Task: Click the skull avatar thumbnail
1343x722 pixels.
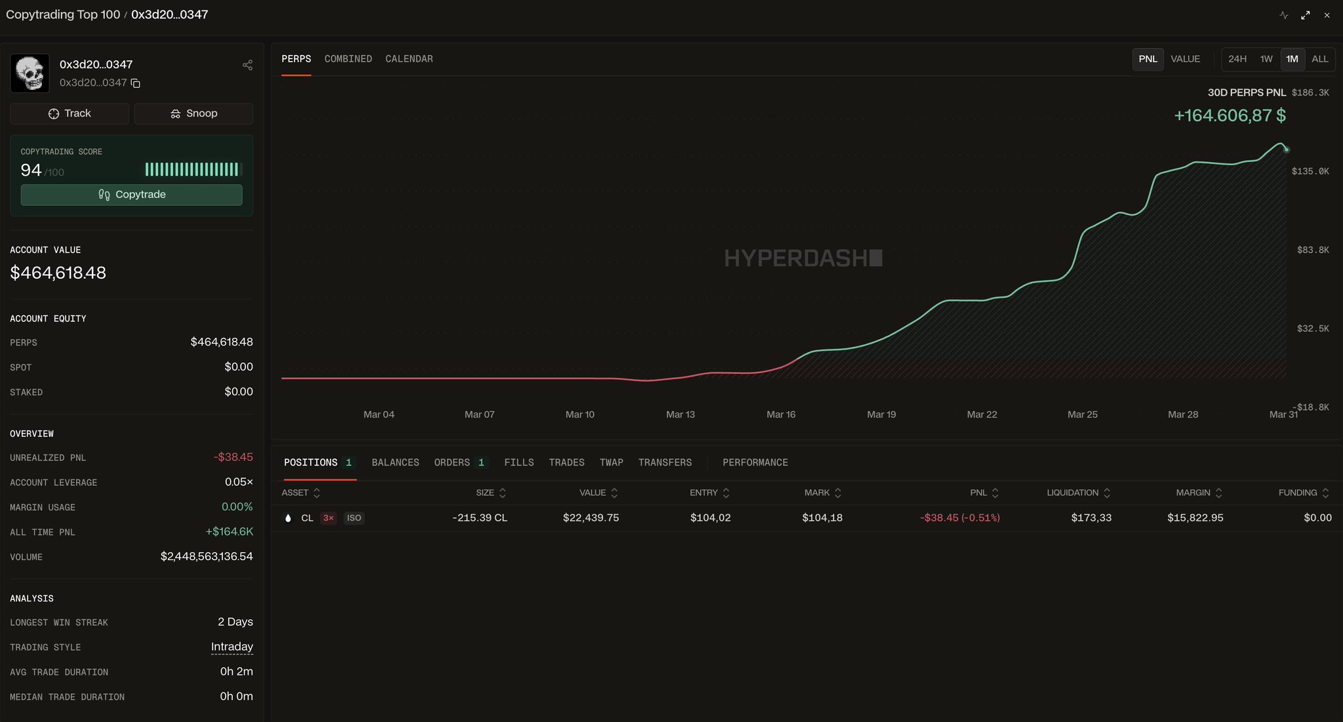Action: (x=30, y=73)
